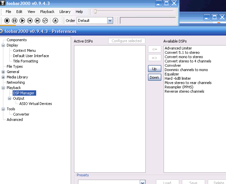The width and height of the screenshot is (226, 184).
Task: Select Context Menu preferences page
Action: click(x=24, y=50)
